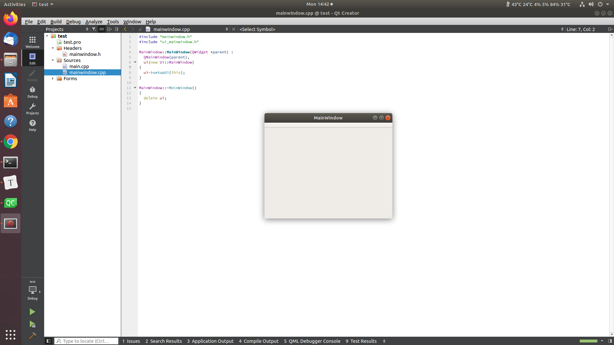Switch to Debug mode in sidebar

tap(32, 92)
